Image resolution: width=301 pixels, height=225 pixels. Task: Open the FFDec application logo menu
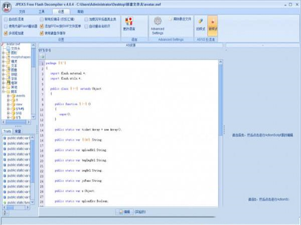pyautogui.click(x=7, y=7)
